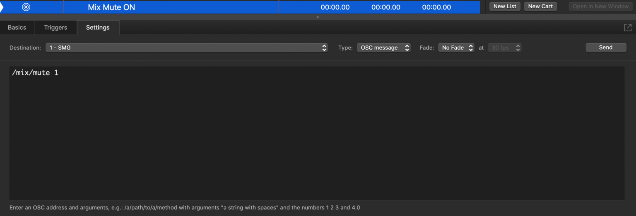Pop out inspector with top-right icon
This screenshot has width=636, height=216.
pos(628,27)
